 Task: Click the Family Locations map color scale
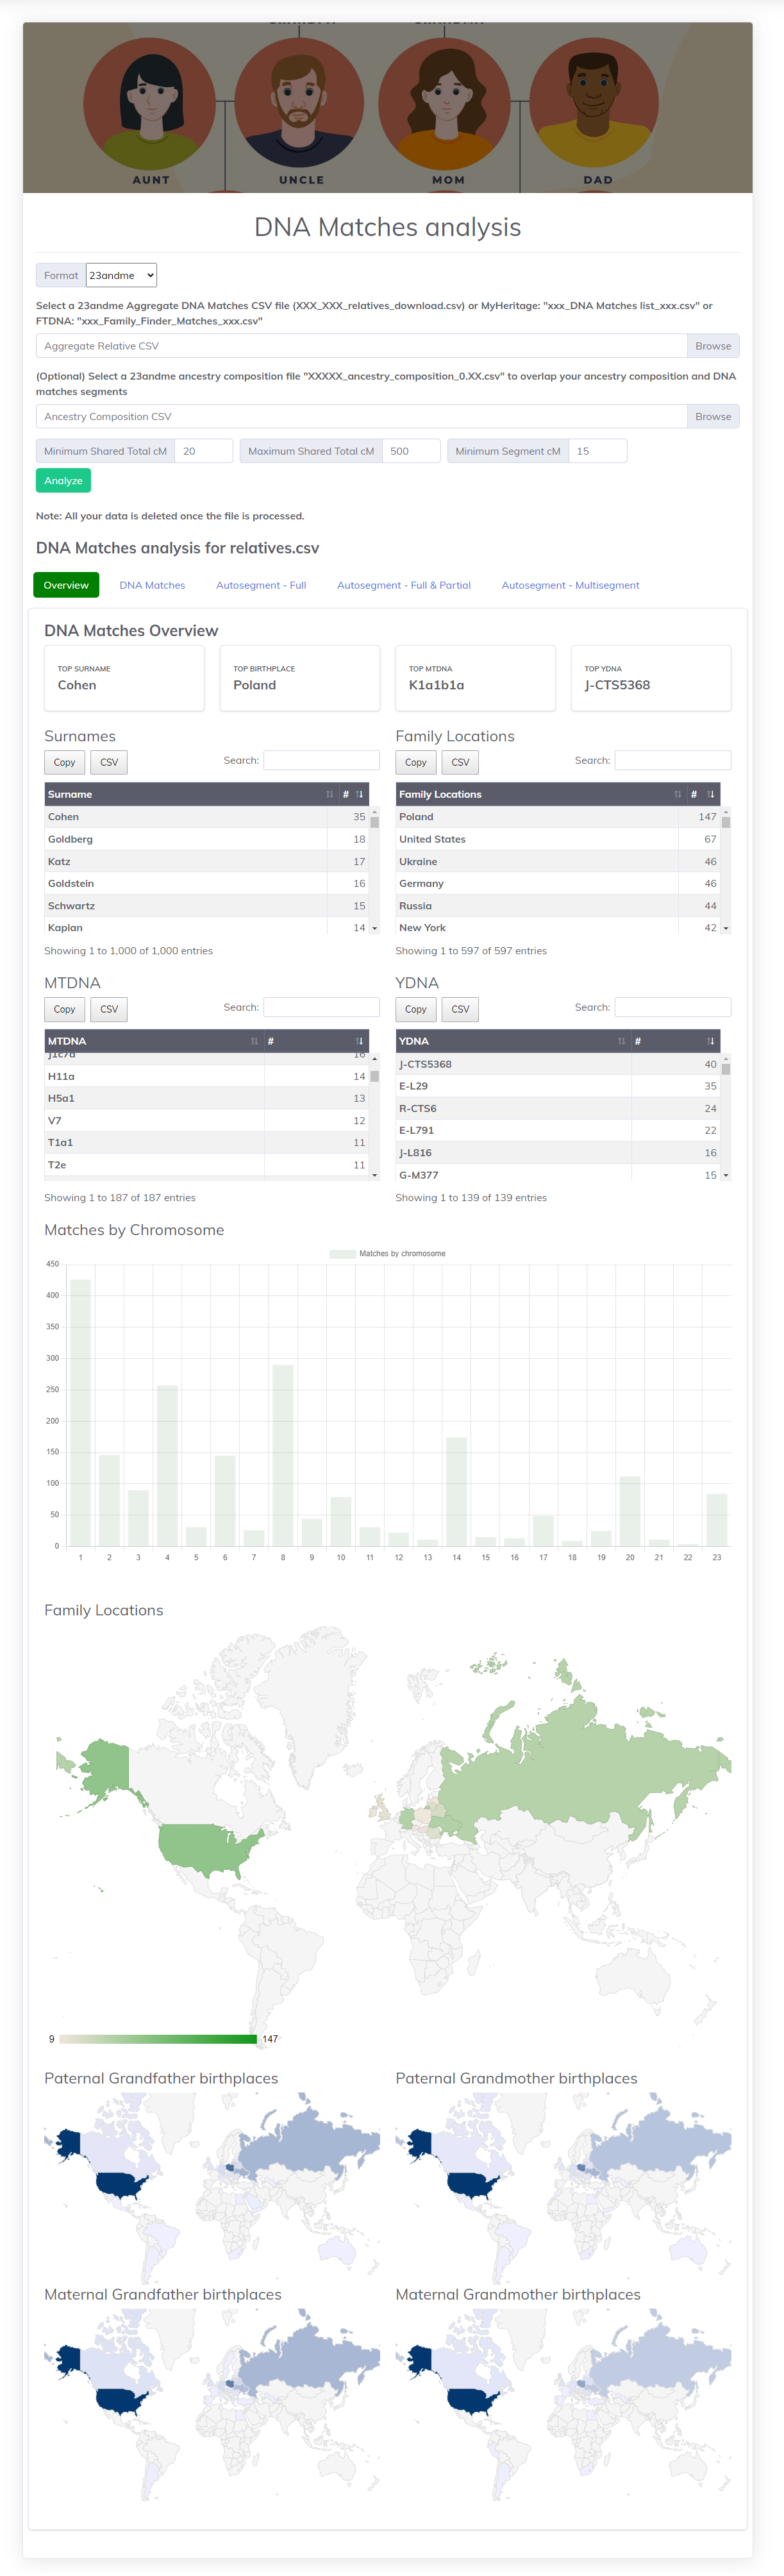[158, 2038]
